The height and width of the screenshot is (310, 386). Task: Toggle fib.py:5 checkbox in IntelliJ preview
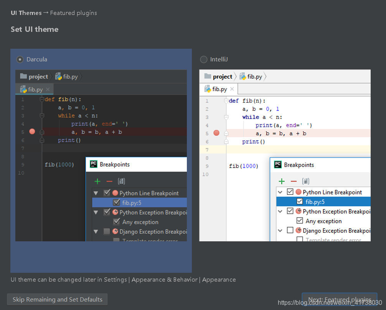300,201
